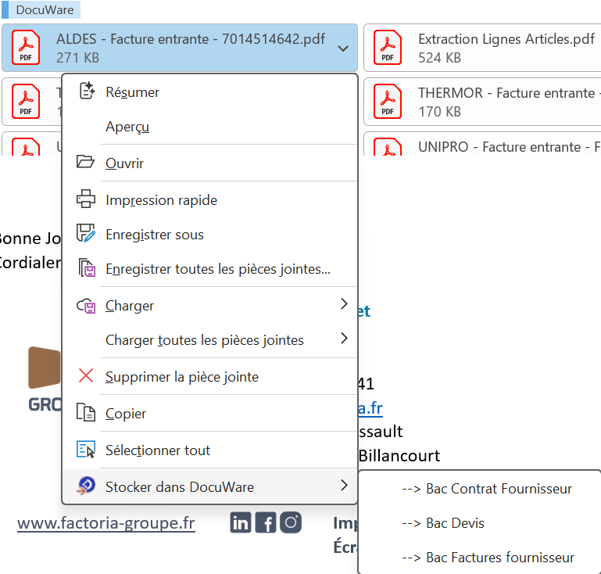The width and height of the screenshot is (601, 574).
Task: Select Supprimer la pièce jointe
Action: [x=210, y=376]
